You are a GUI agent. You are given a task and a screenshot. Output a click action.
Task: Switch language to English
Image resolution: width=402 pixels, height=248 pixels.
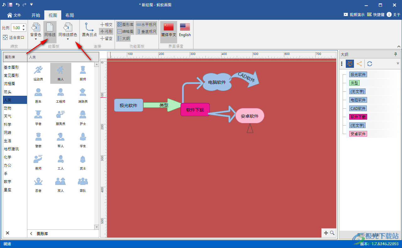(185, 30)
